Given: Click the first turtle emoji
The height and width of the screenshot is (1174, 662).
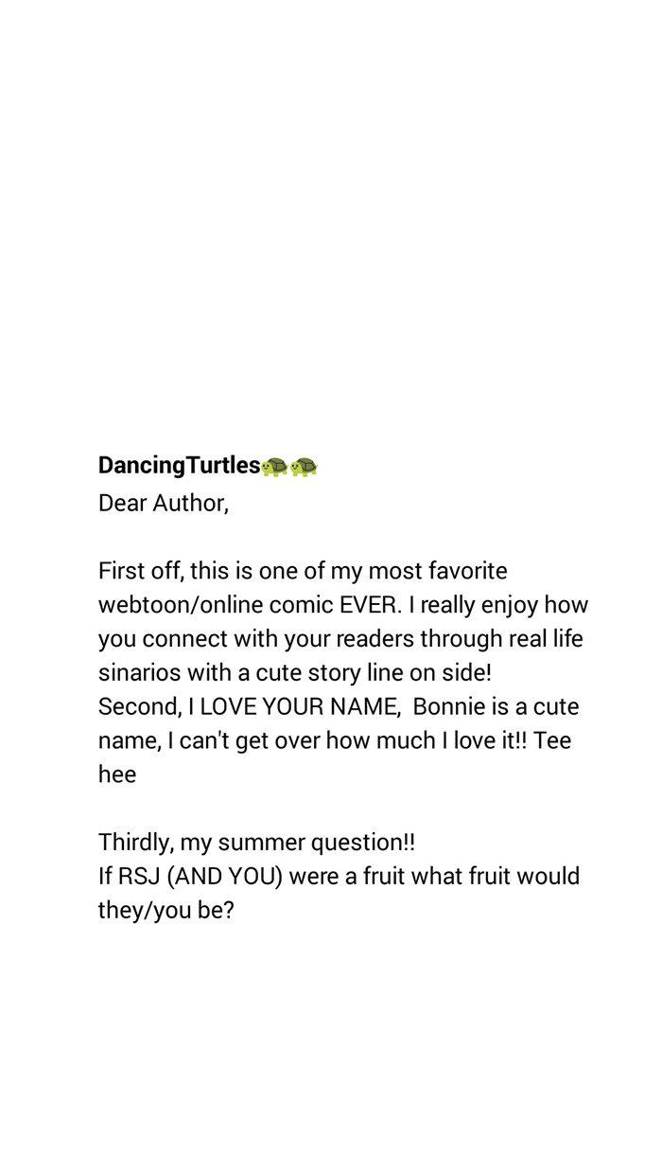Looking at the screenshot, I should (x=275, y=466).
